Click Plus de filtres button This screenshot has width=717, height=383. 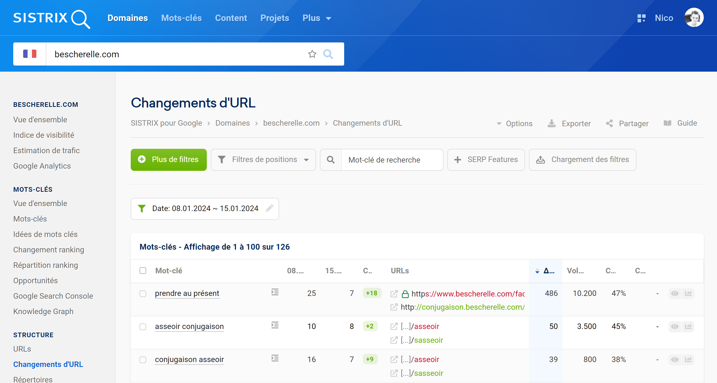[169, 160]
